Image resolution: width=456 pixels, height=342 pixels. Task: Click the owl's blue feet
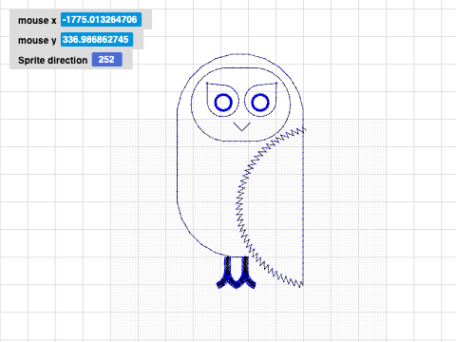coord(236,273)
